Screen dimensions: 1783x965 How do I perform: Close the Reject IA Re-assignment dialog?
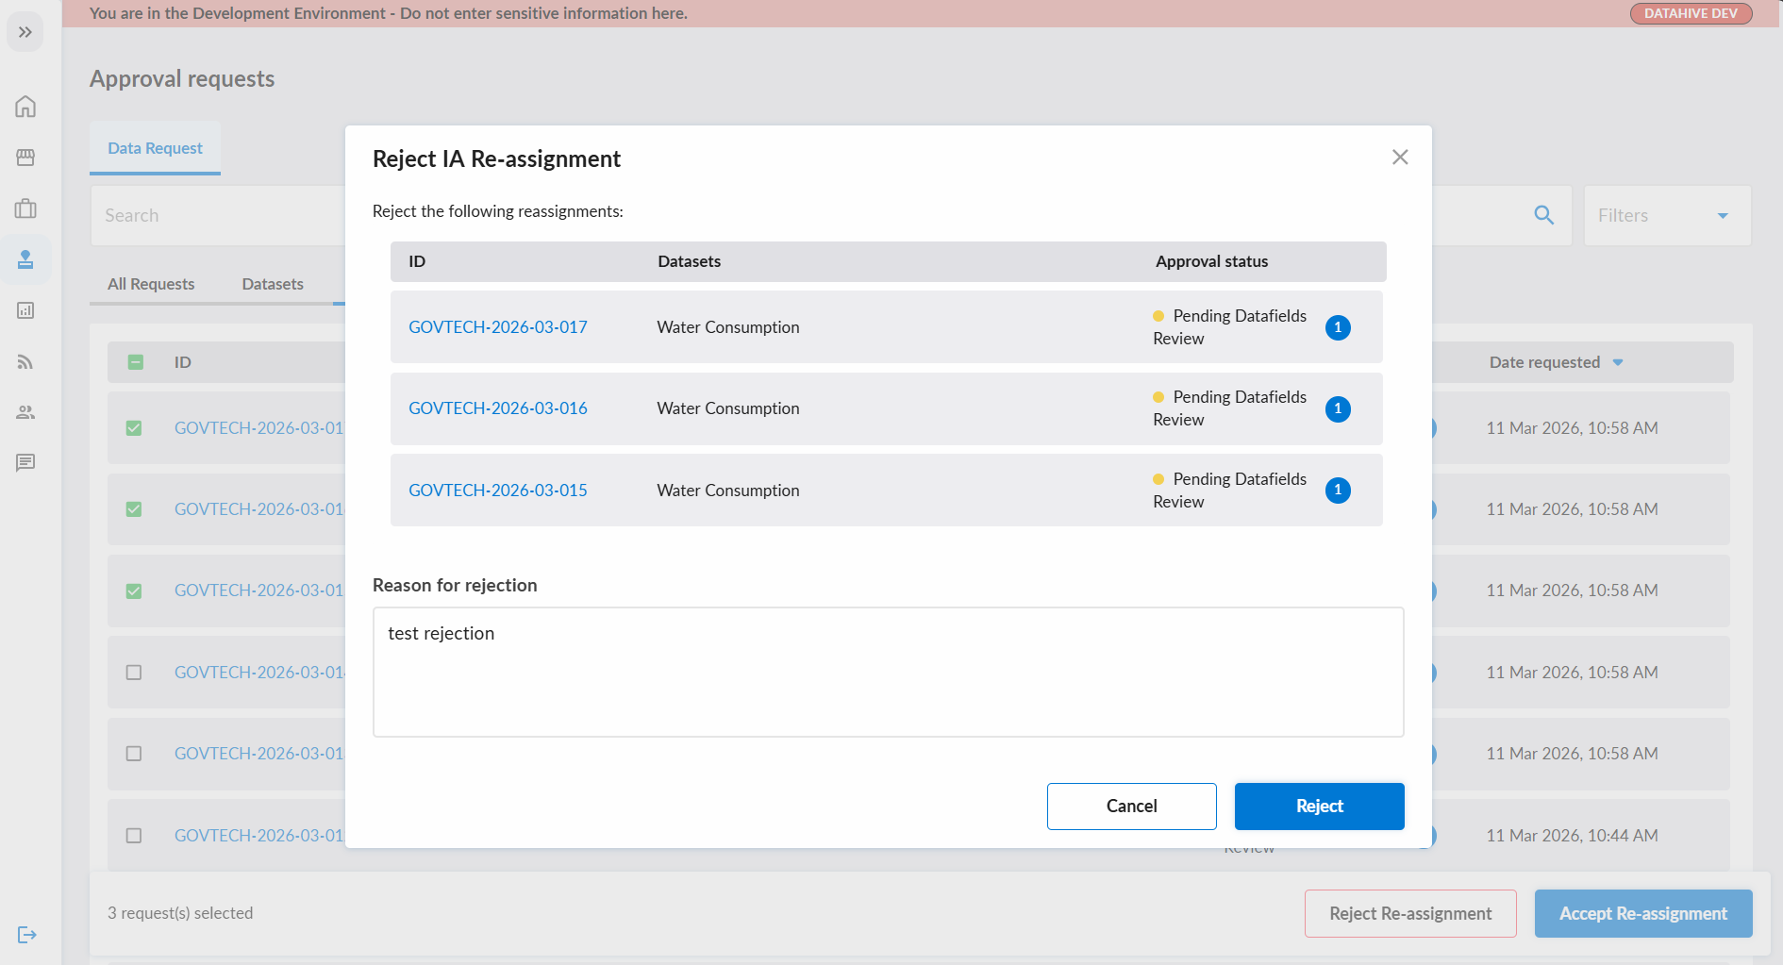click(1400, 158)
